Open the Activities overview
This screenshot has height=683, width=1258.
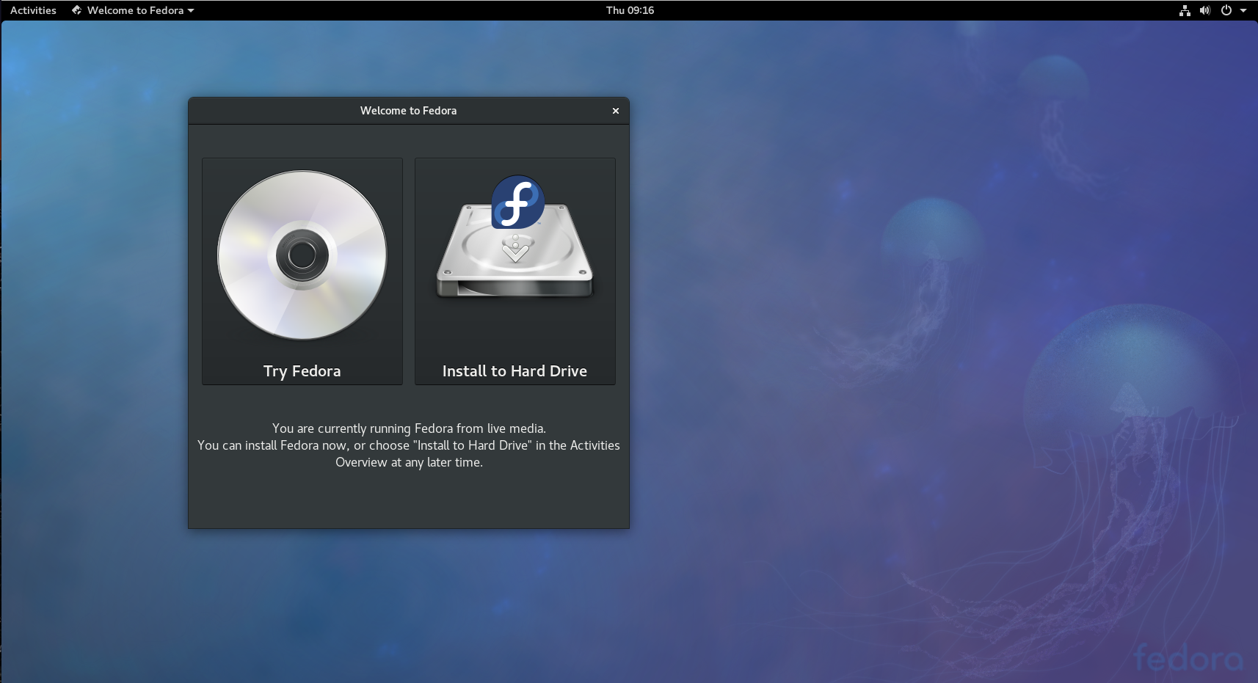[x=33, y=10]
